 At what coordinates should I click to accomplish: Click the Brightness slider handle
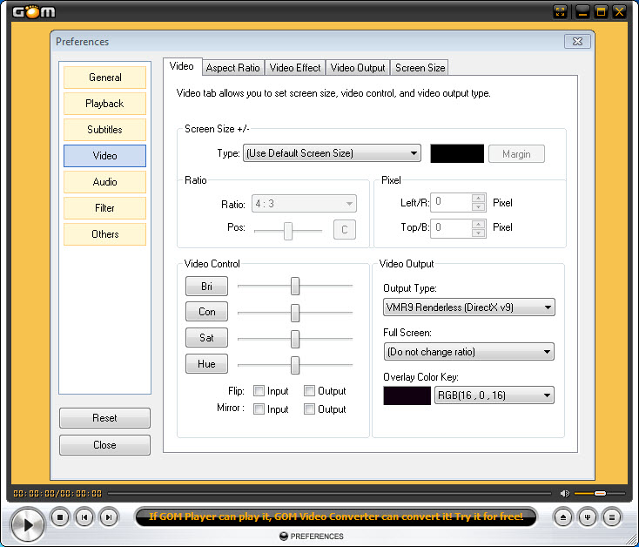click(x=295, y=287)
